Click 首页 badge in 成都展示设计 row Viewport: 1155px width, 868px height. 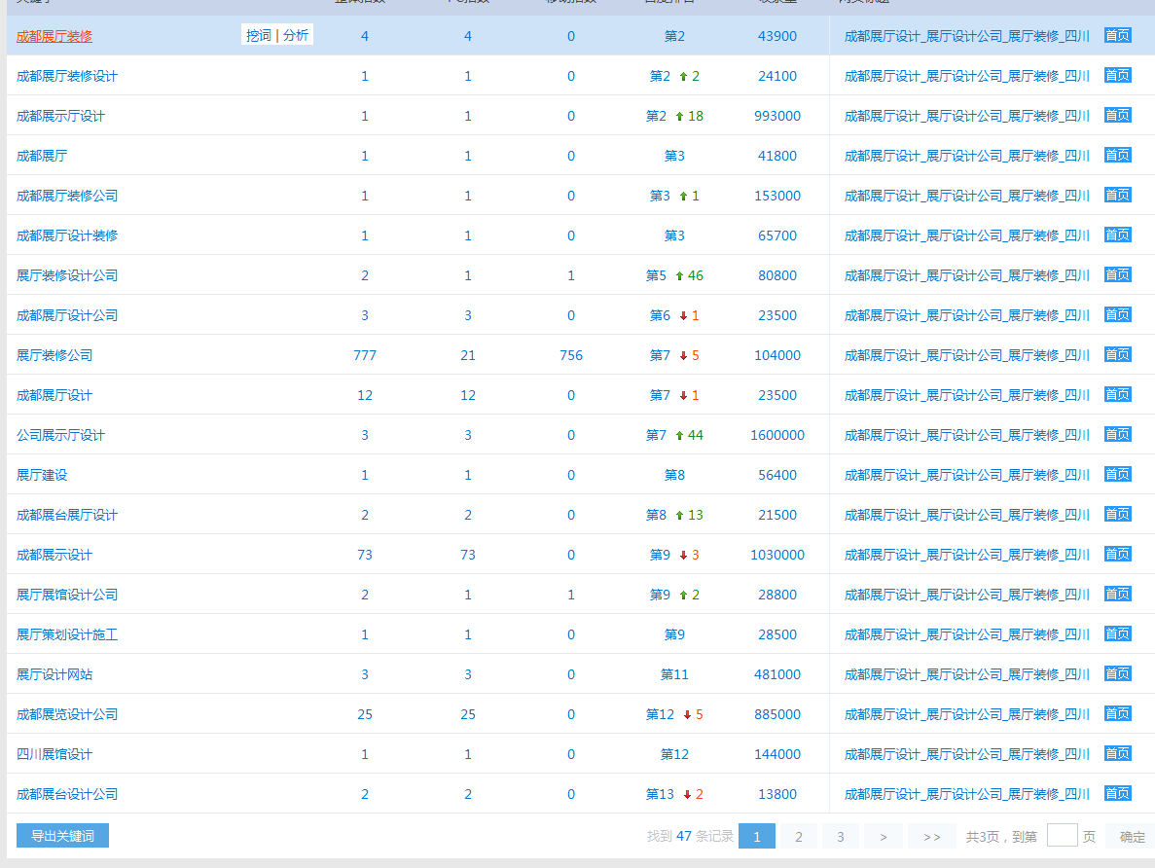1117,554
